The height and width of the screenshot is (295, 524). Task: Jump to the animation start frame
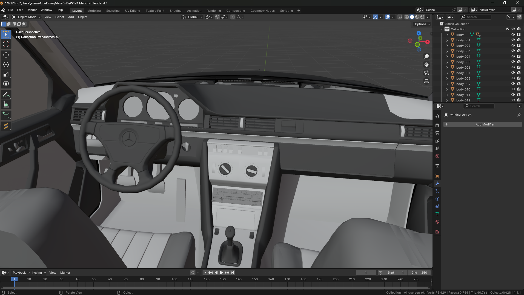[x=205, y=273]
